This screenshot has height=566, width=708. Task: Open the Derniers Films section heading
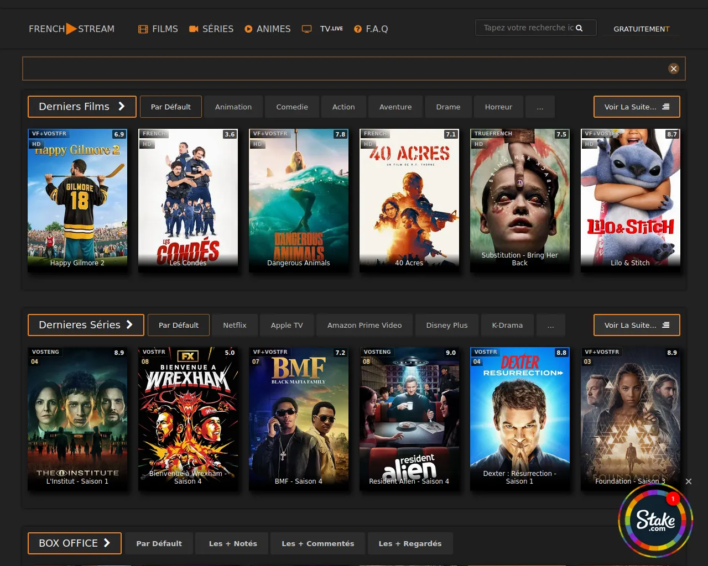coord(82,107)
